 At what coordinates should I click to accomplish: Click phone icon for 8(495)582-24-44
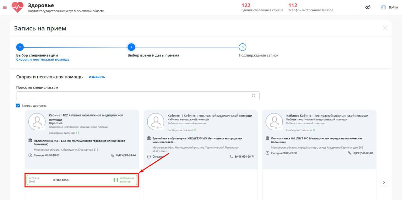(113, 155)
